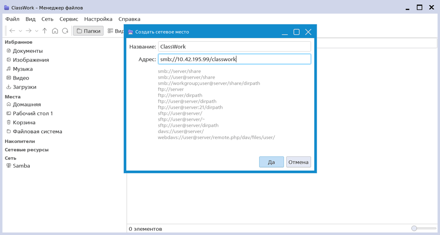Open the Вид view mode selector
Image resolution: width=440 pixels, height=235 pixels.
(x=115, y=31)
